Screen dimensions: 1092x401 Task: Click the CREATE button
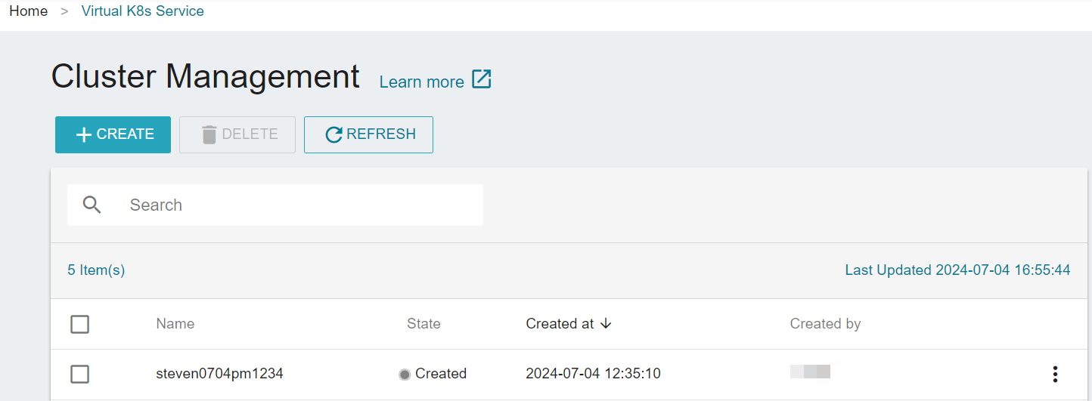[x=113, y=134]
